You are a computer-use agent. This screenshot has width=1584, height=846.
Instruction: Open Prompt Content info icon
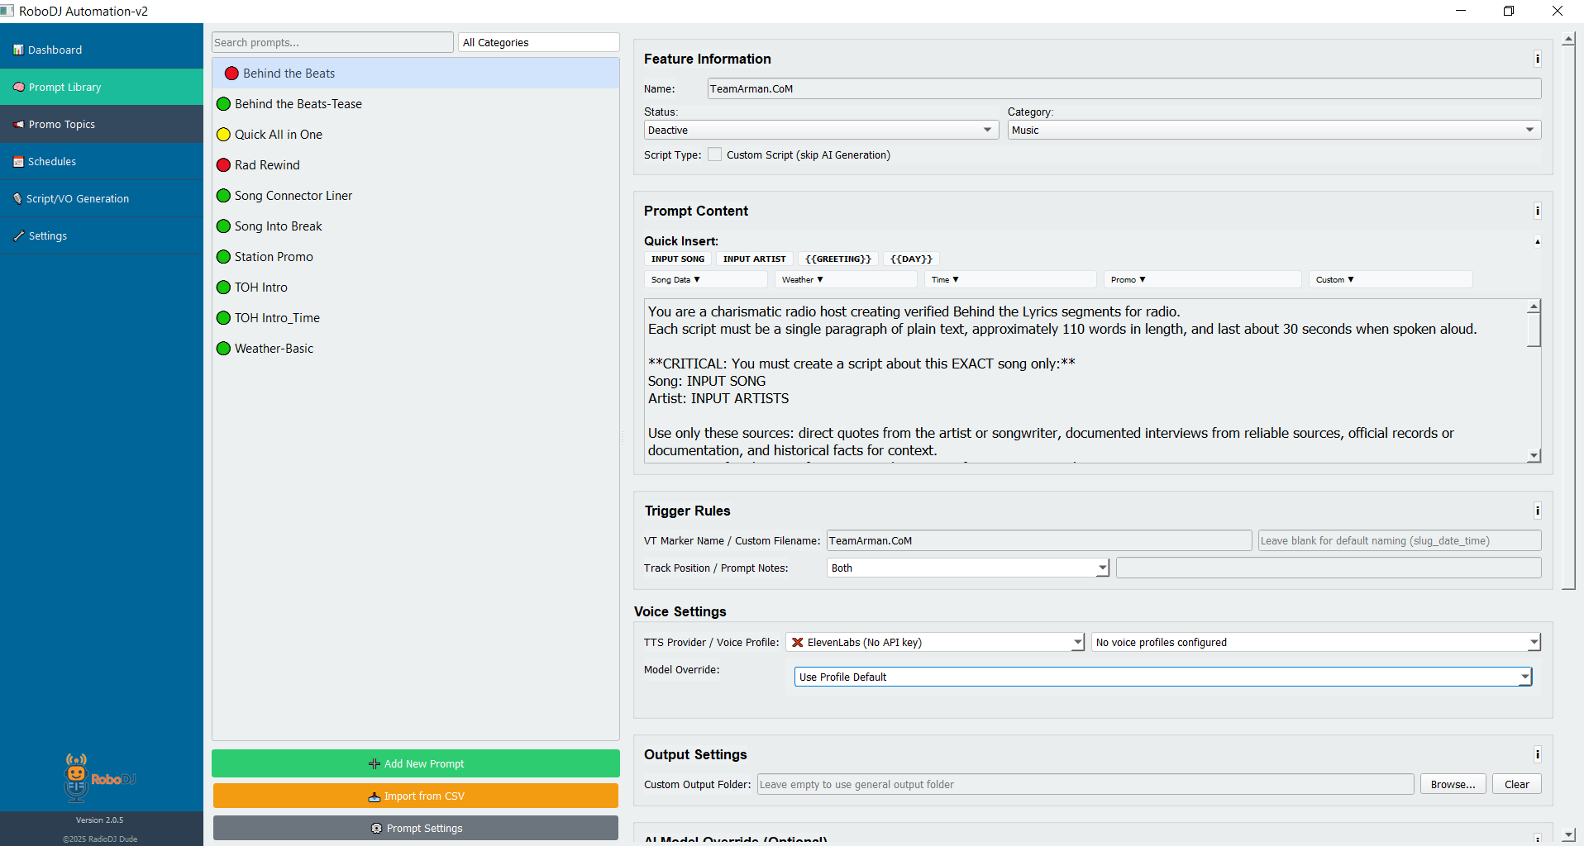coord(1537,211)
